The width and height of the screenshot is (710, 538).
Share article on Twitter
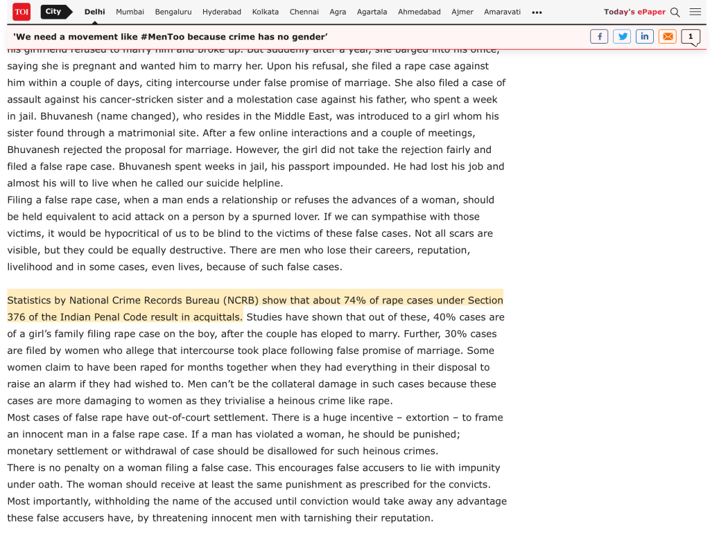[x=622, y=37]
